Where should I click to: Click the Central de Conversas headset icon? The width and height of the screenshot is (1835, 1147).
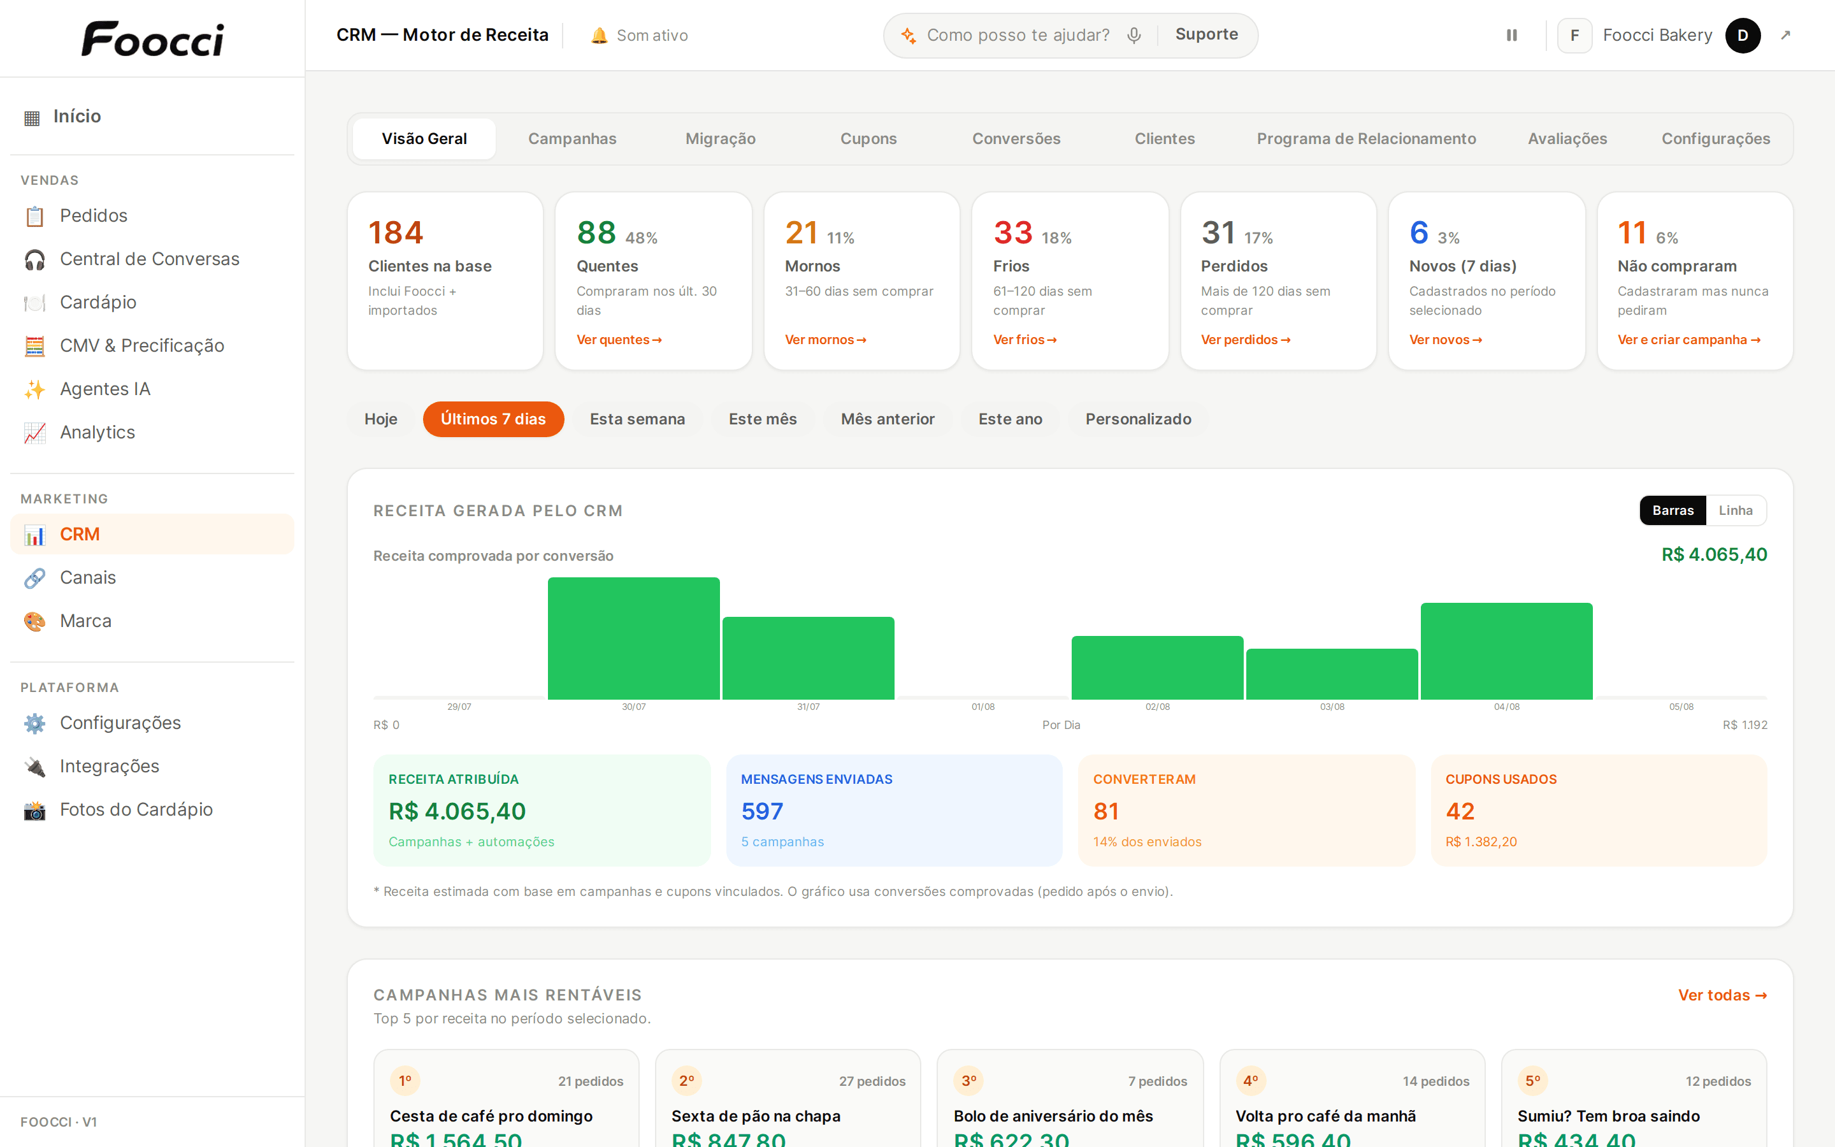click(x=35, y=259)
